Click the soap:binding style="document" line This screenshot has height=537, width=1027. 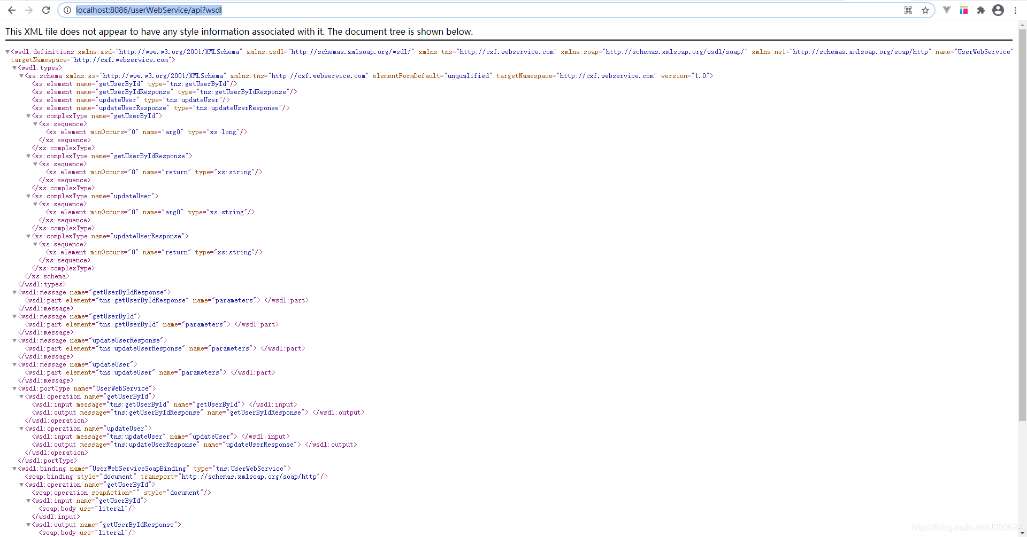(176, 477)
